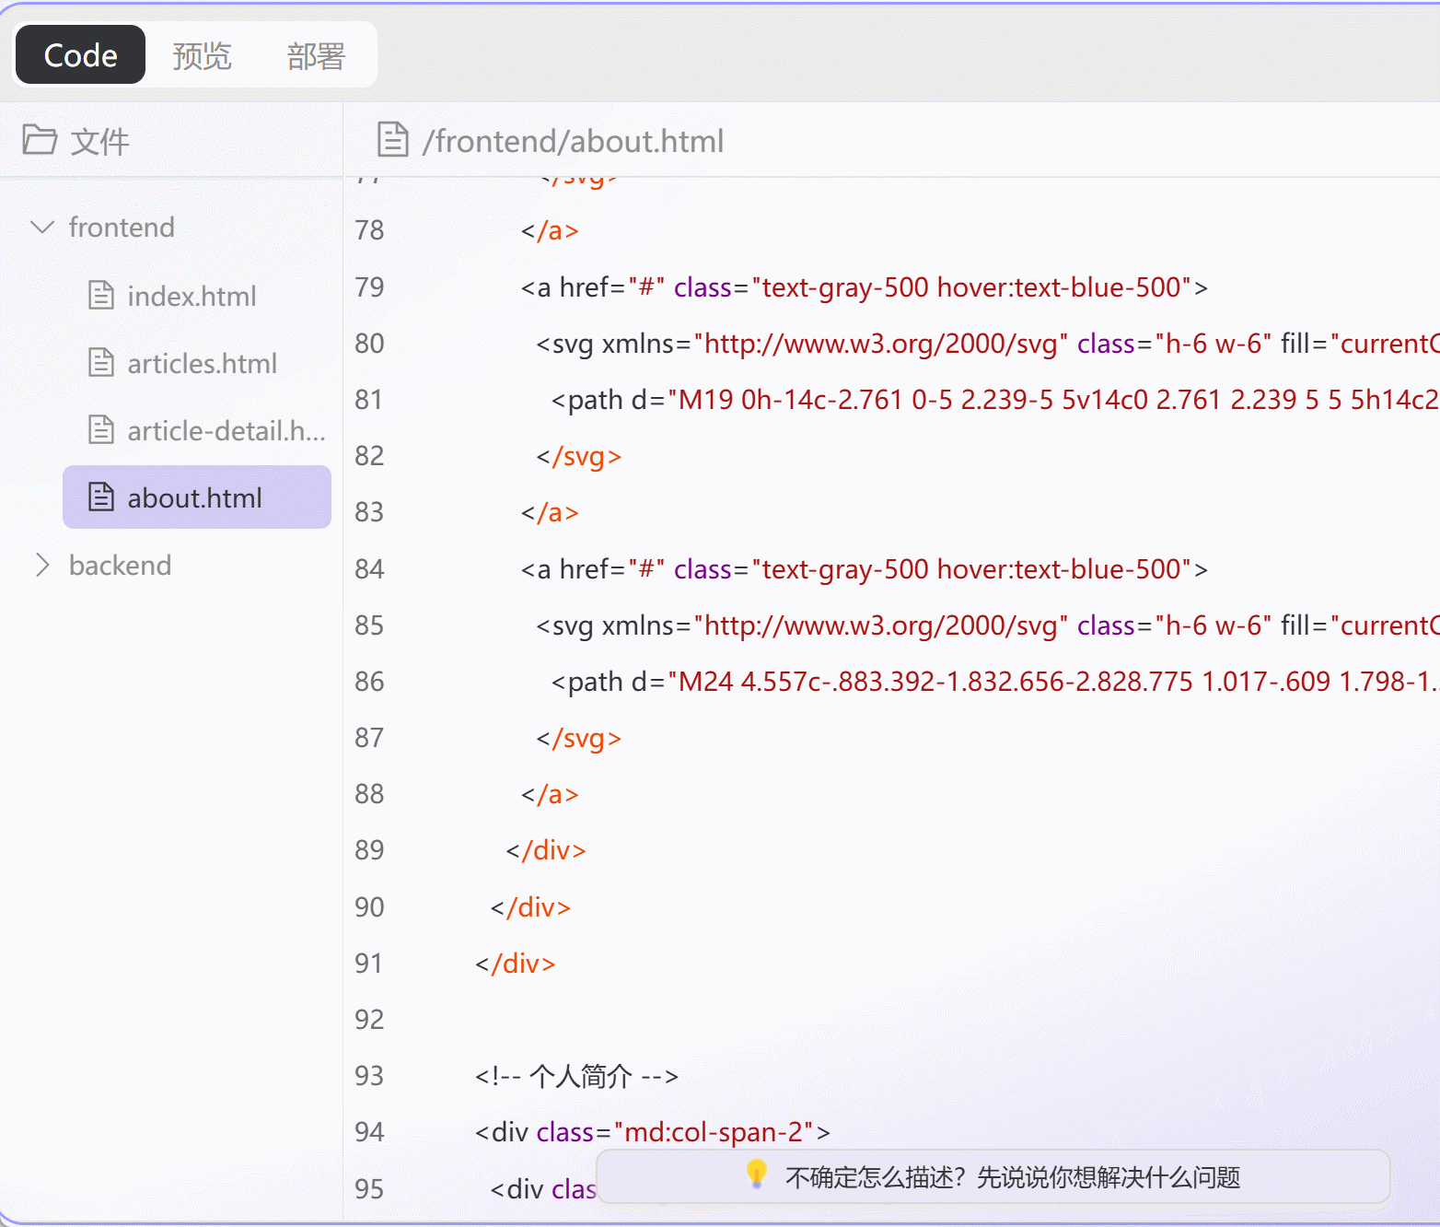Click the 不确定怎么描述 suggestion banner
Screen dimensions: 1440x1227
[x=1012, y=1177]
